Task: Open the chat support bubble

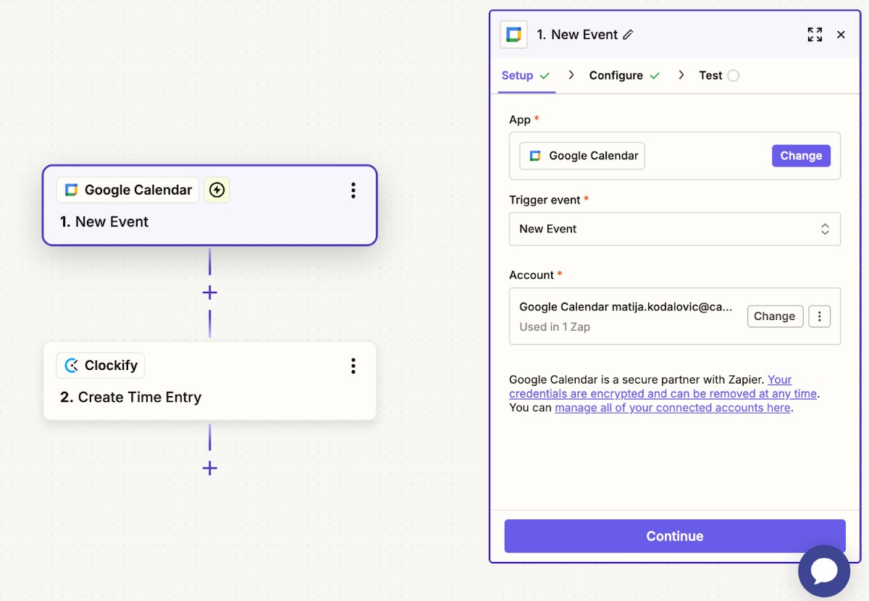Action: tap(824, 571)
